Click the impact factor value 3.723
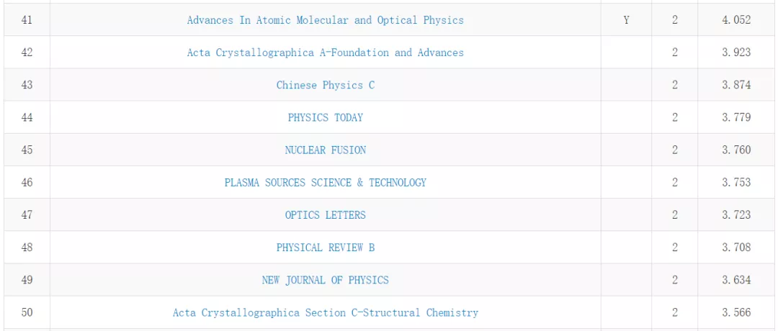 coord(736,215)
